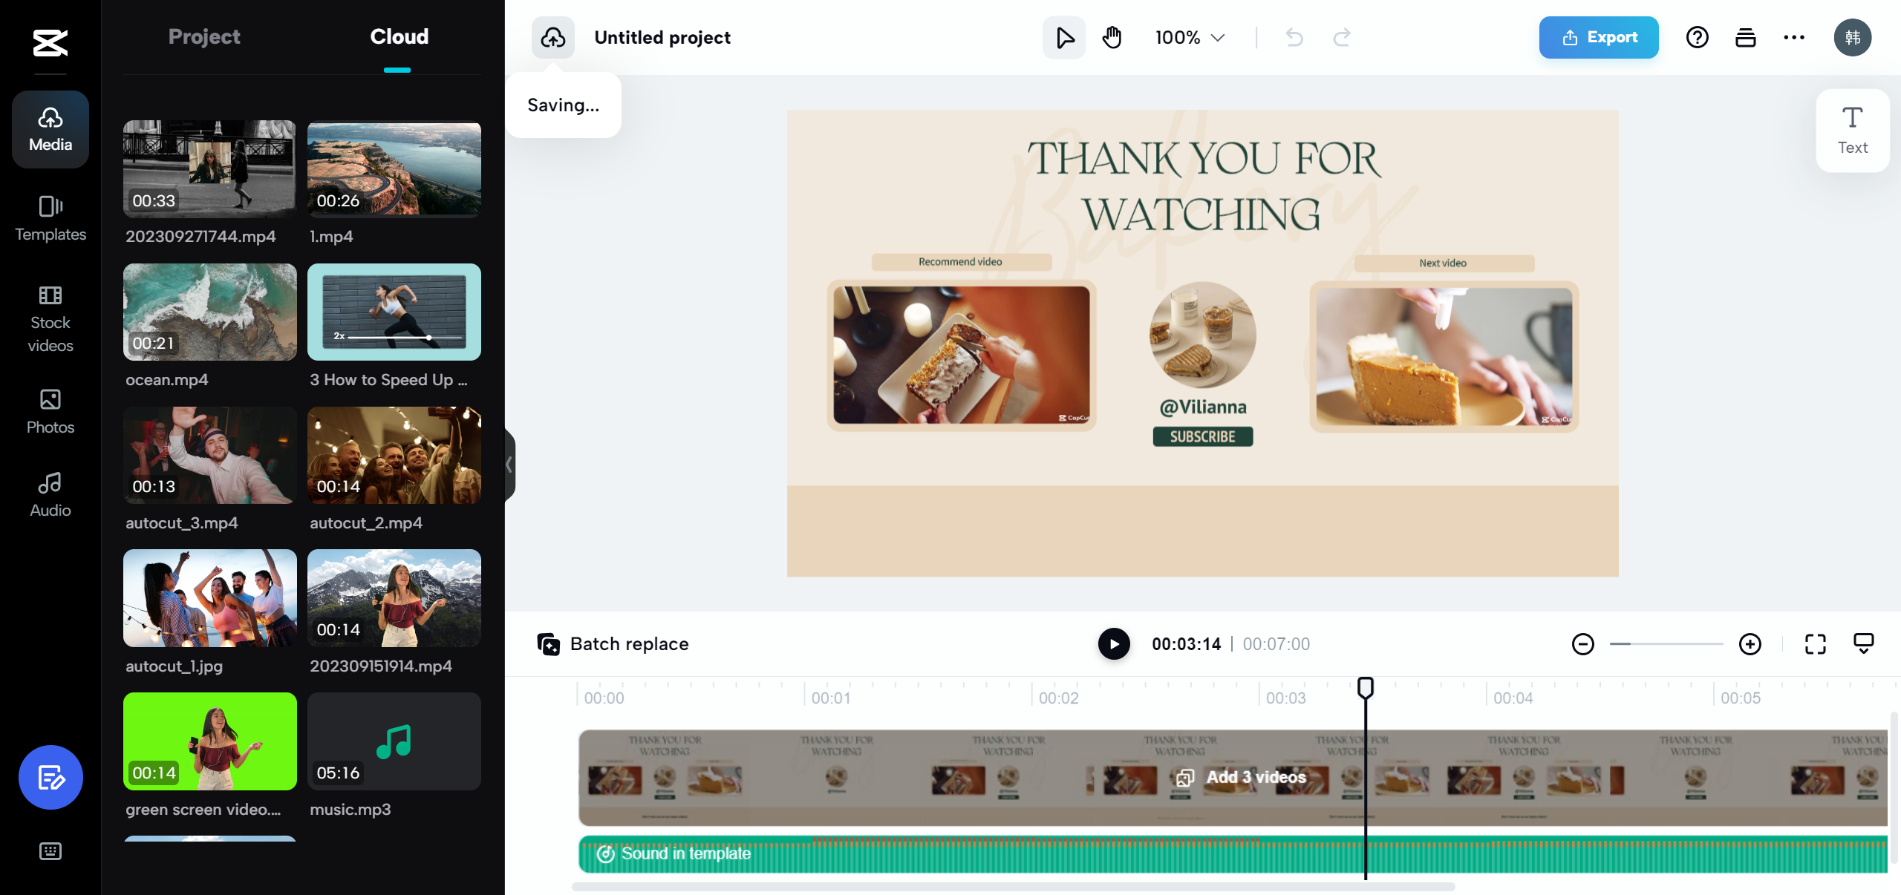1901x895 pixels.
Task: Select the arrow pointer tool
Action: [x=1064, y=37]
